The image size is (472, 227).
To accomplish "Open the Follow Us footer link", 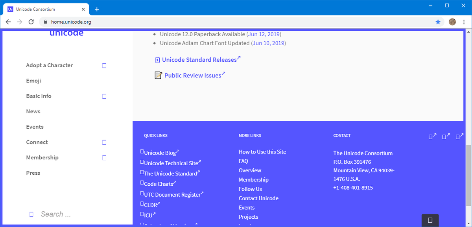I will point(250,189).
